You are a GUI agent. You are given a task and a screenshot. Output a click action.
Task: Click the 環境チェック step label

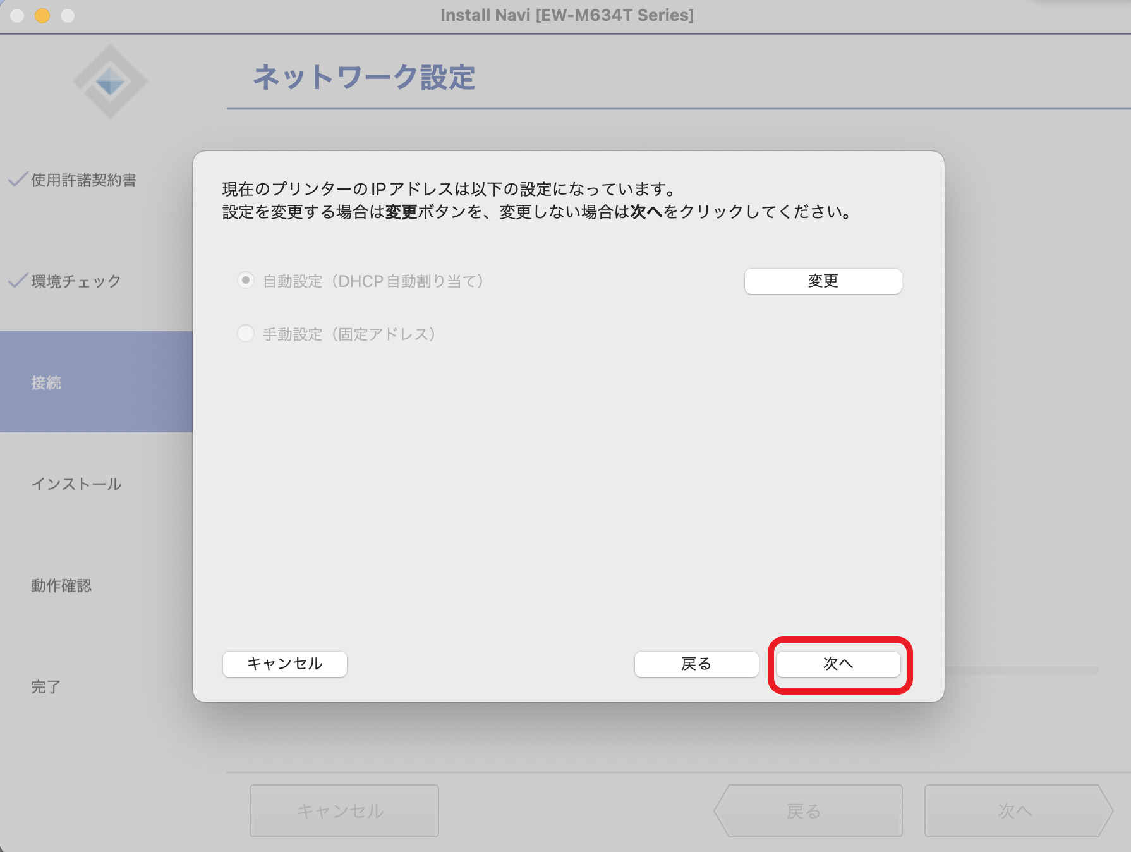point(76,281)
